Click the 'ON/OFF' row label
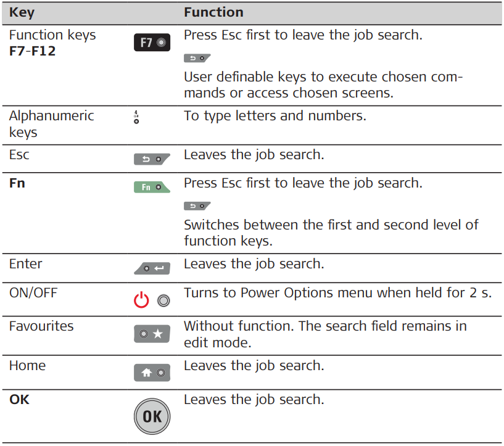This screenshot has width=504, height=446. pos(33,292)
